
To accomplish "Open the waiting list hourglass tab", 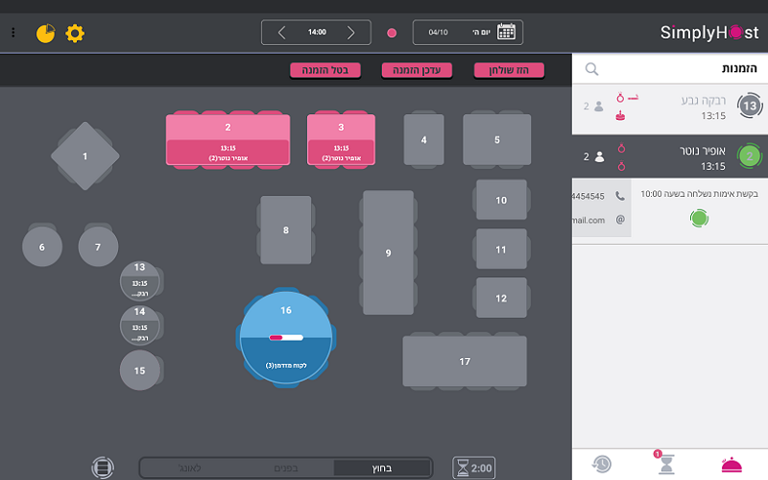I will point(666,464).
